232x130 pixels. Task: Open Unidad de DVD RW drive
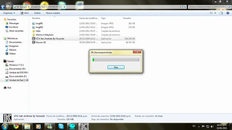tap(18, 73)
